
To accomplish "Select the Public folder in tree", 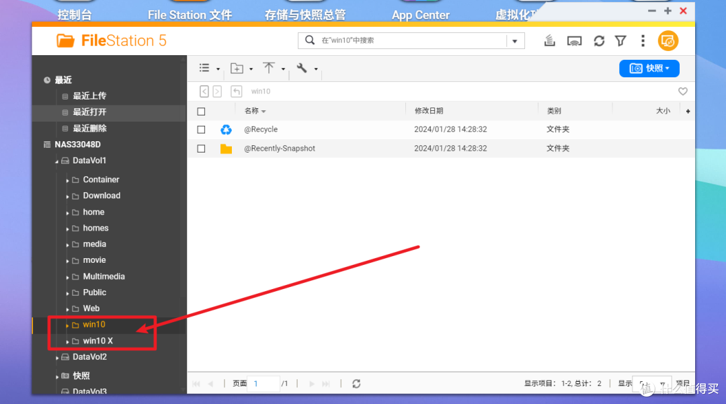I will click(x=95, y=292).
